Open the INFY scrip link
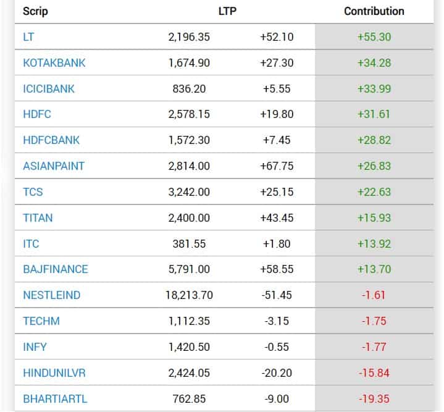This screenshot has height=412, width=444. point(35,347)
